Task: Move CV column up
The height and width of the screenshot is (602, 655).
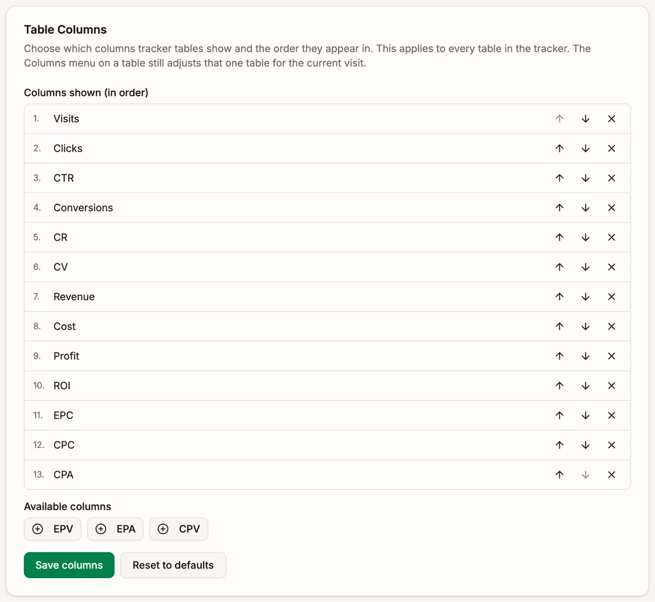Action: (559, 267)
